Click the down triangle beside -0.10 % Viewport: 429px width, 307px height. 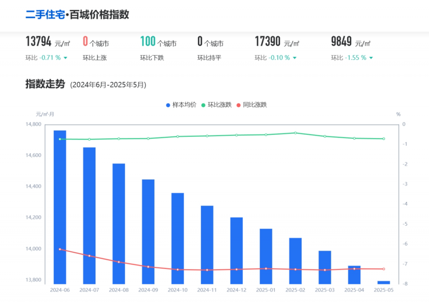295,58
